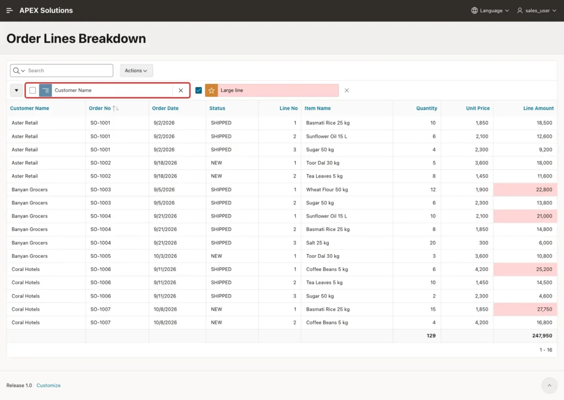
Task: Click the Release 1.0 footer text
Action: pyautogui.click(x=19, y=385)
